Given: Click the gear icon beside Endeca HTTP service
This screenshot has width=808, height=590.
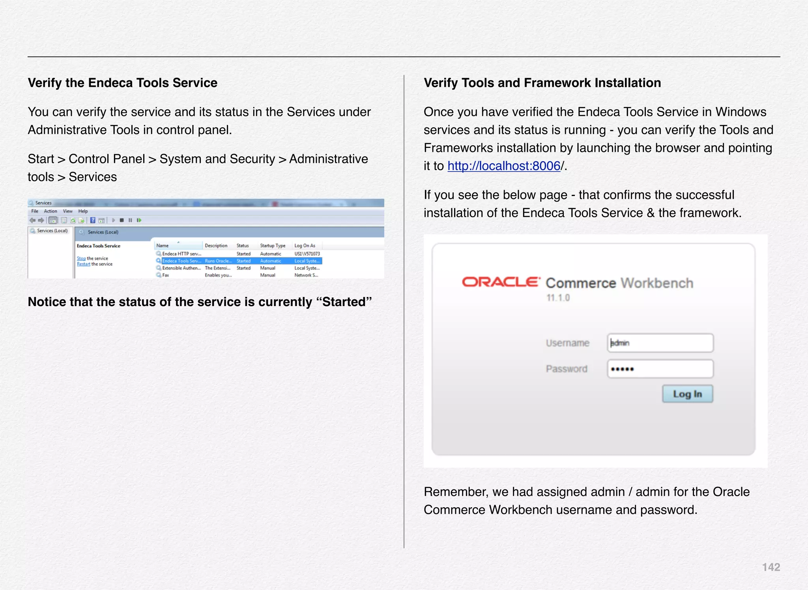Looking at the screenshot, I should coord(159,254).
